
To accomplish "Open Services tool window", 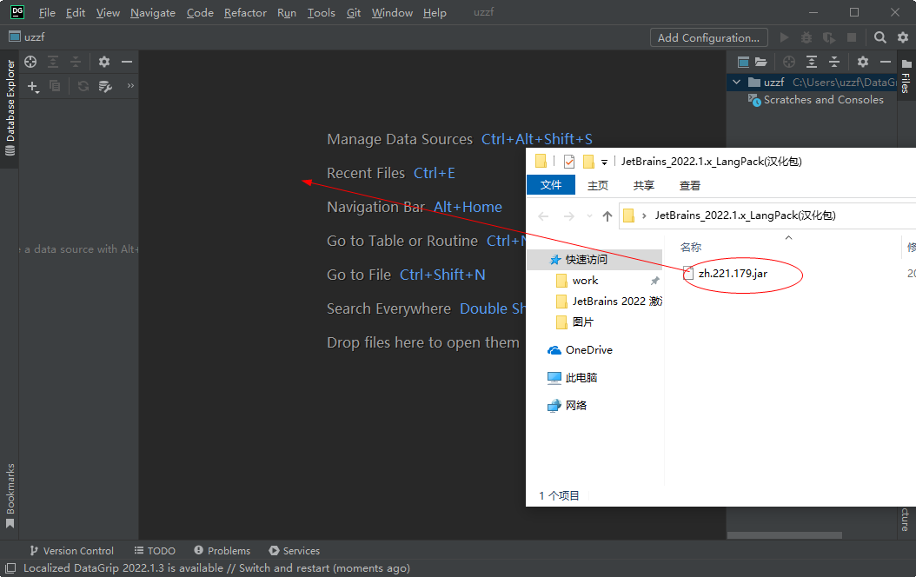I will coord(295,551).
